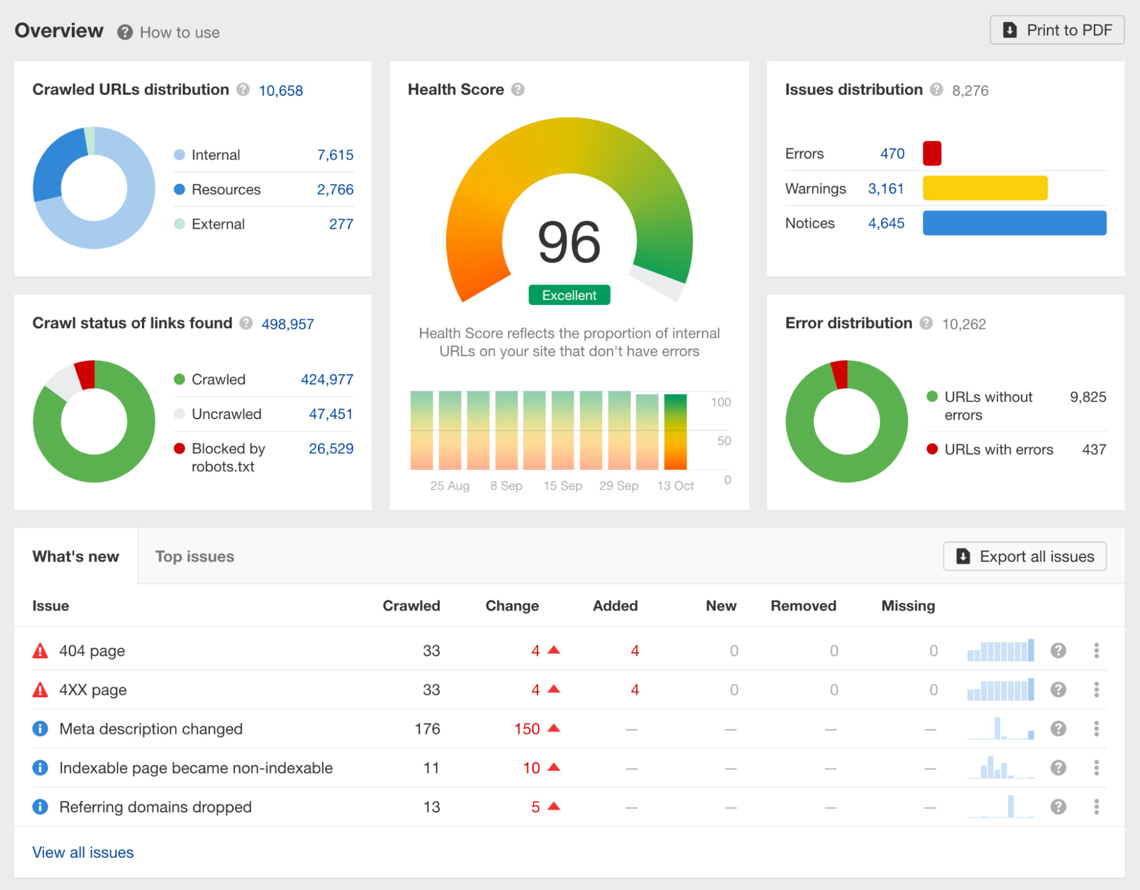Select the red warning triangle on the 404 page row
The image size is (1140, 890).
coord(40,650)
